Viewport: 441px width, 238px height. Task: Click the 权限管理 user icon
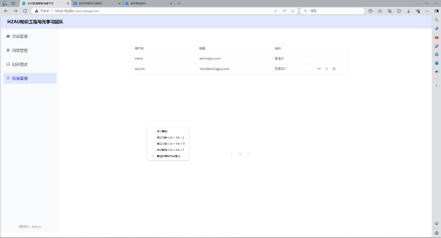8,78
